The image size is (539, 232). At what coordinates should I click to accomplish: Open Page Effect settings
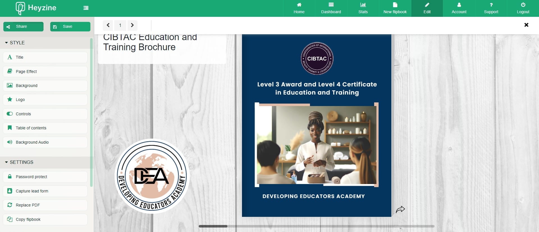(x=45, y=72)
